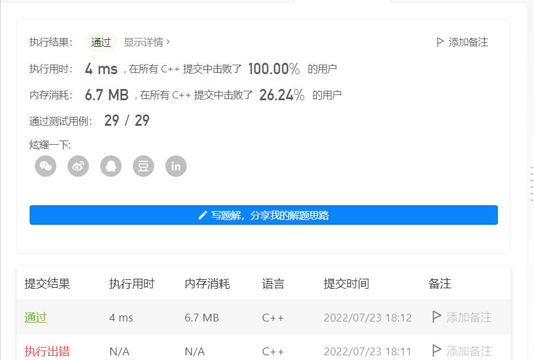Click the 备注 column header
The width and height of the screenshot is (534, 360).
[x=440, y=283]
